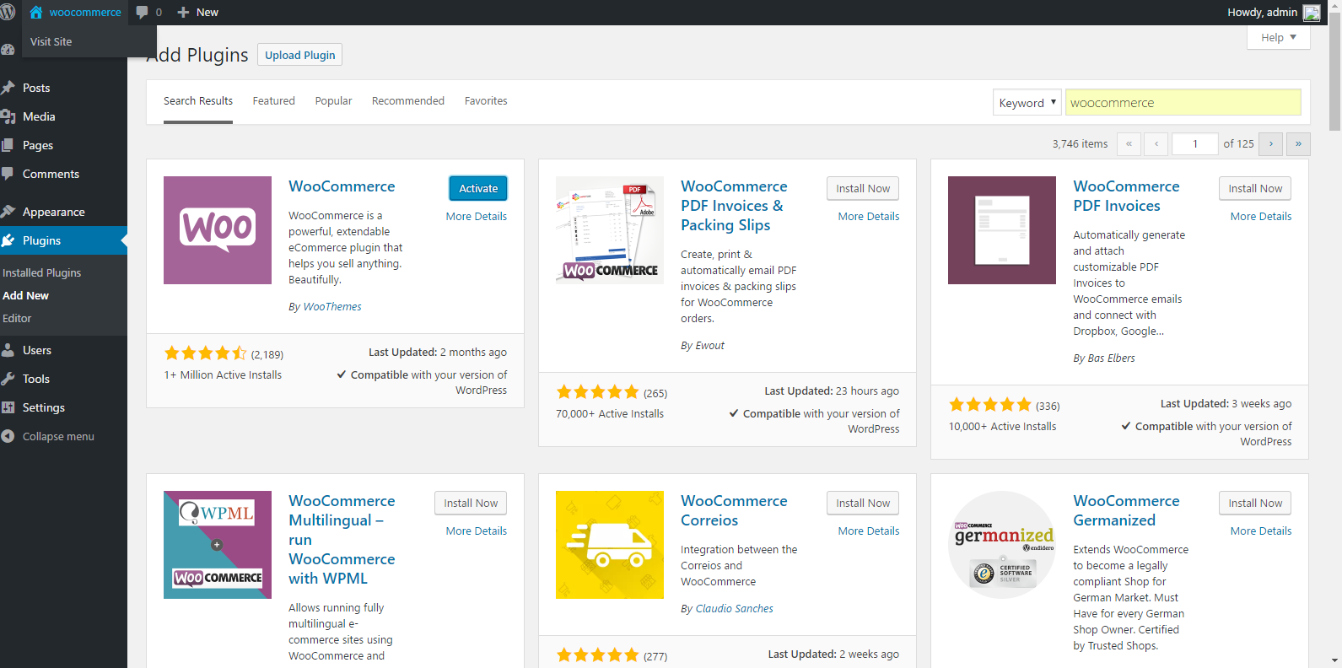Click the plus New icon in admin bar
This screenshot has width=1342, height=668.
(183, 12)
